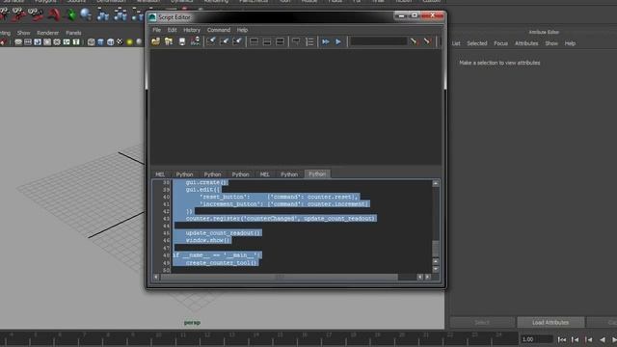This screenshot has height=347, width=617.
Task: Open the File menu in Script Editor
Action: pyautogui.click(x=156, y=30)
